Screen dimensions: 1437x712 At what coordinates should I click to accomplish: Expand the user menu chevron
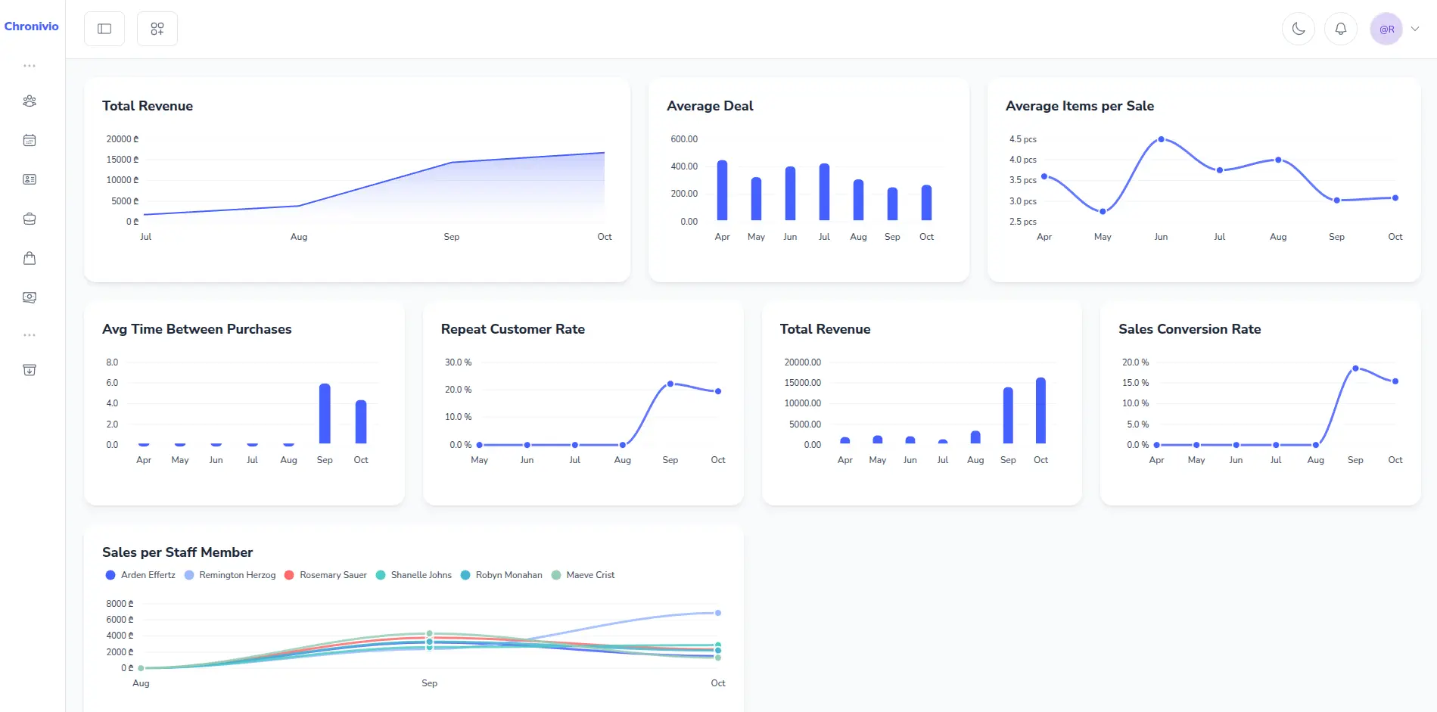pyautogui.click(x=1415, y=30)
